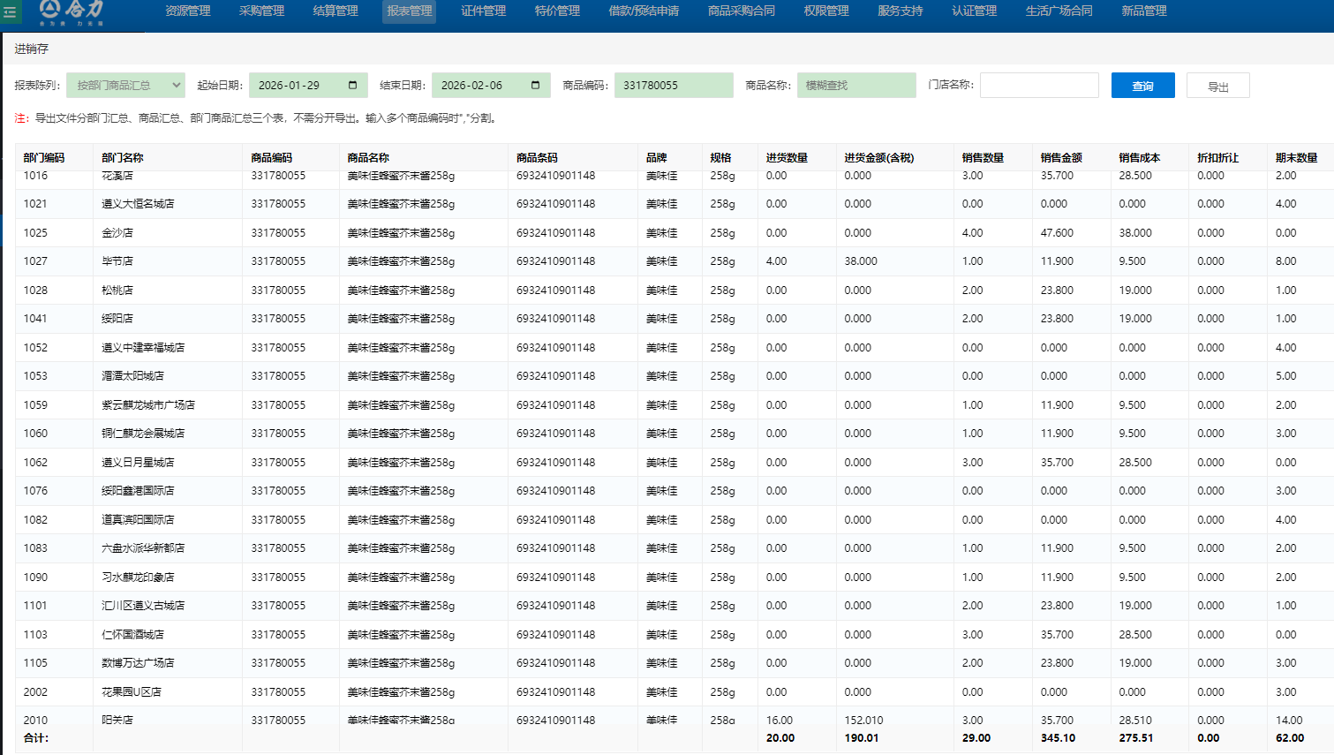Open the 资源管理 menu
The height and width of the screenshot is (755, 1334).
click(188, 11)
